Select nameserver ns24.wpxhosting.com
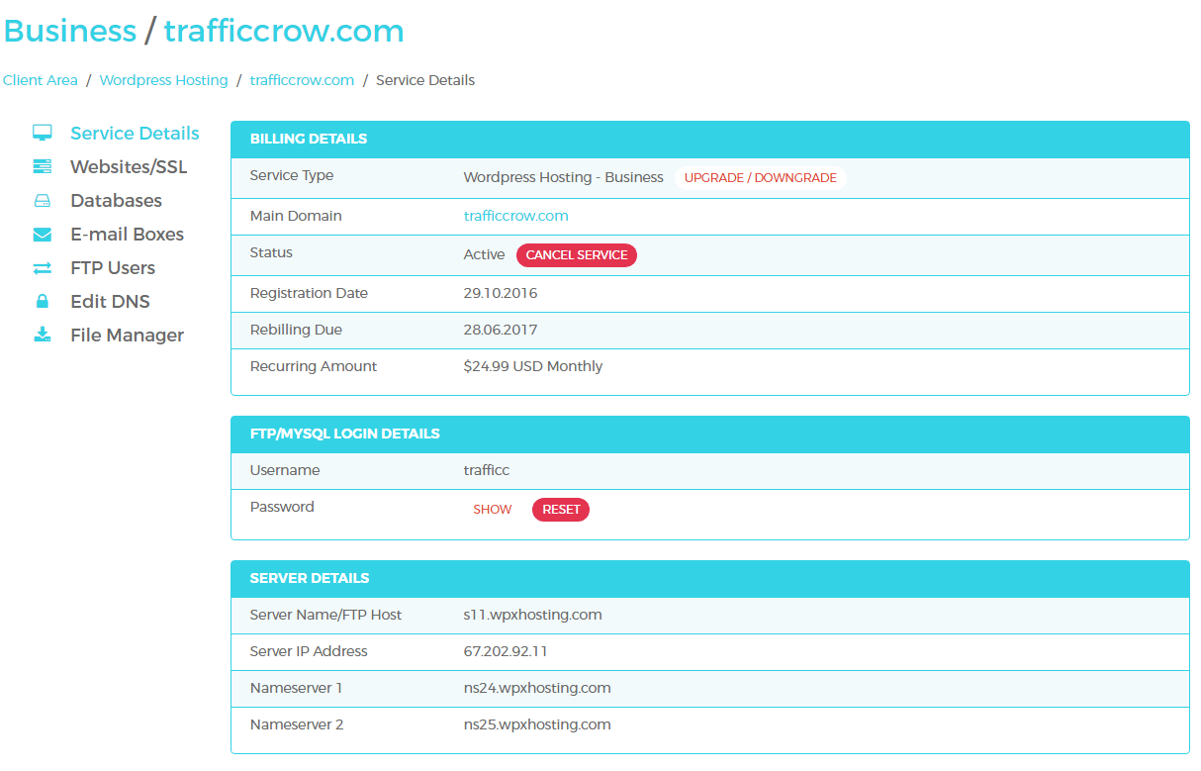The width and height of the screenshot is (1201, 771). click(537, 688)
